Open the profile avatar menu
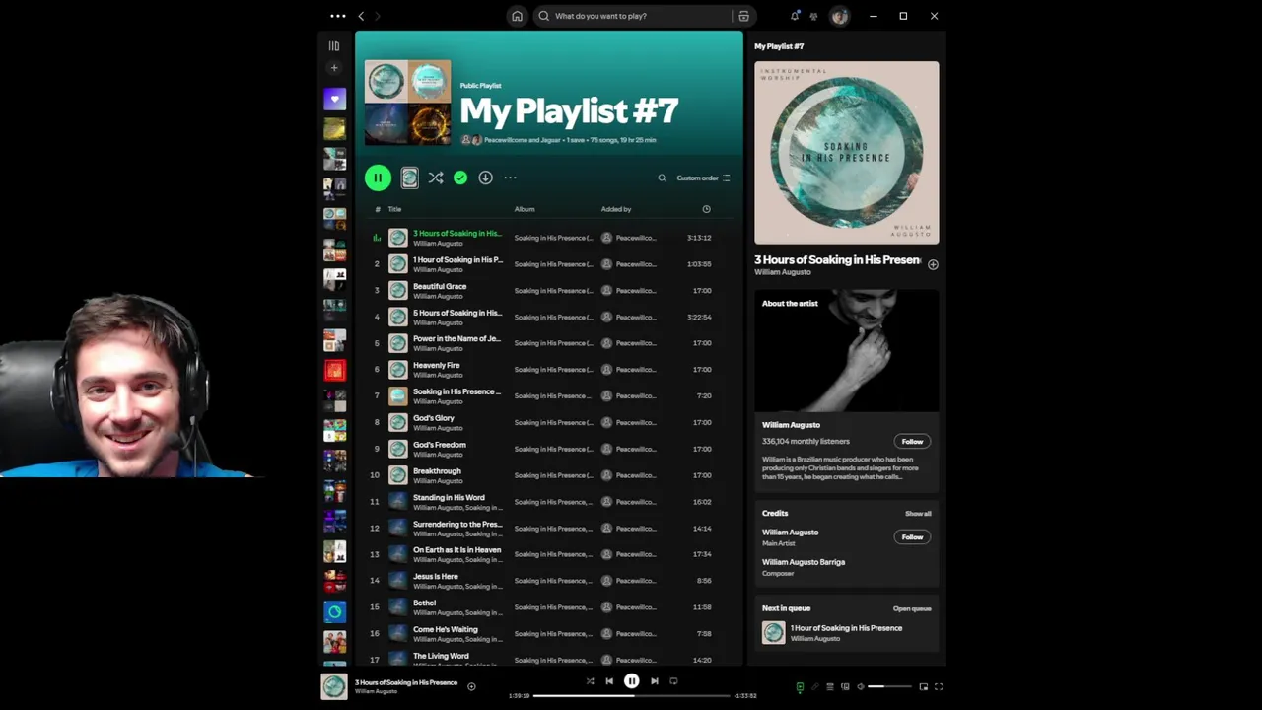The image size is (1262, 710). click(839, 16)
